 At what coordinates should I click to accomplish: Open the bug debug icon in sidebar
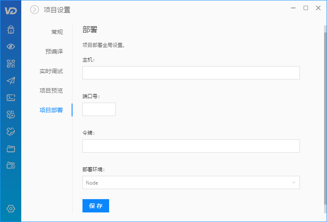coord(11,30)
